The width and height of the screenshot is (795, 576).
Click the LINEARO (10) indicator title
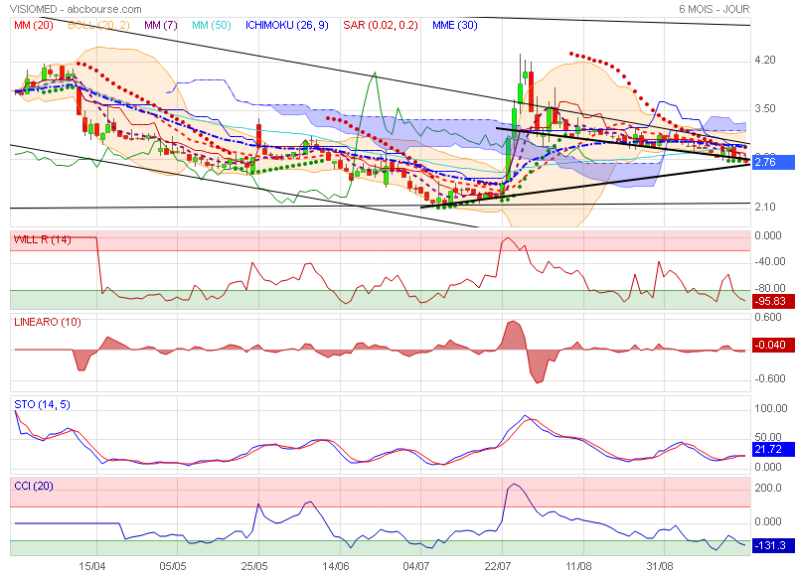coord(48,322)
